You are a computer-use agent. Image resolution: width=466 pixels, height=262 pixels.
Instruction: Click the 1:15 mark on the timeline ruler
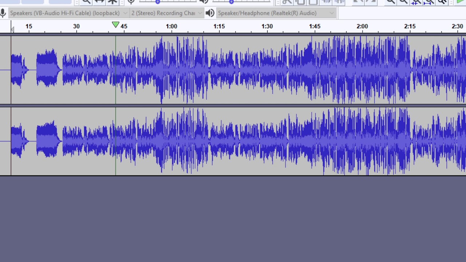[219, 26]
